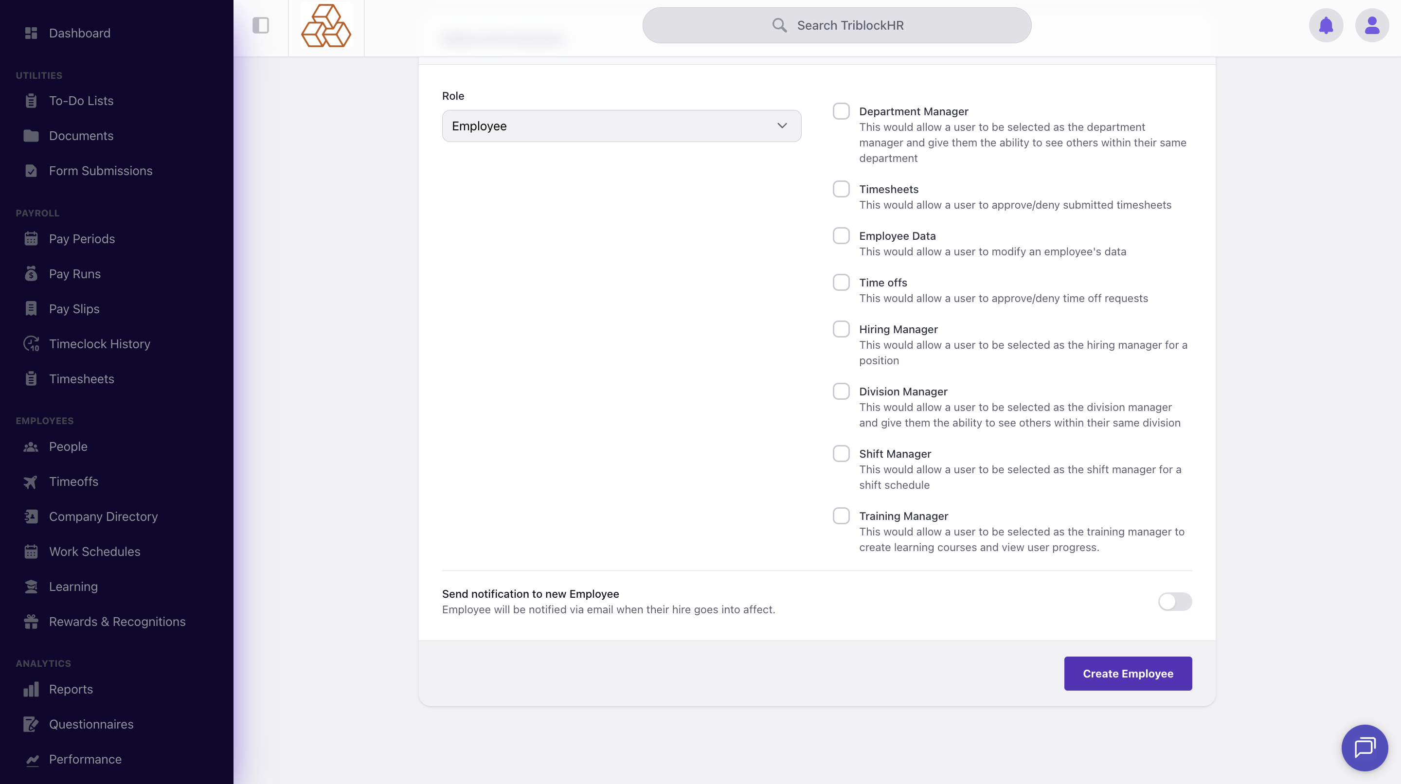
Task: Check the Training Manager checkbox
Action: coord(841,516)
